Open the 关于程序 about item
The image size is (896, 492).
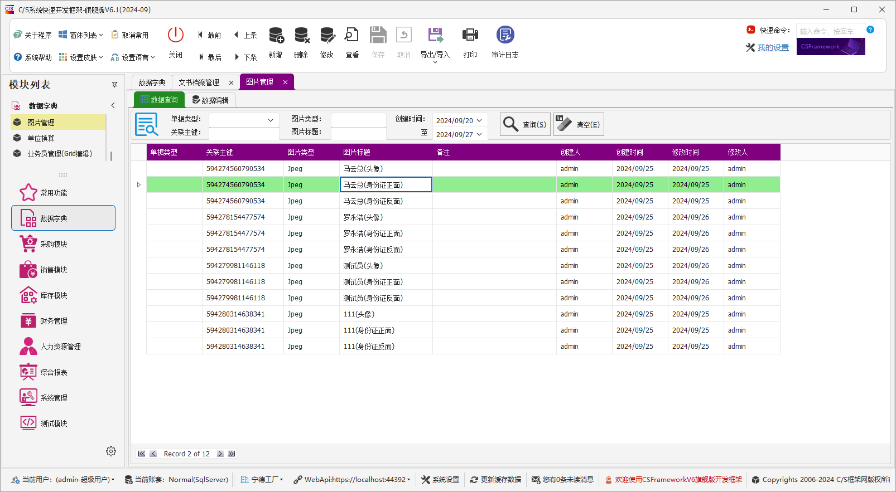tap(32, 35)
